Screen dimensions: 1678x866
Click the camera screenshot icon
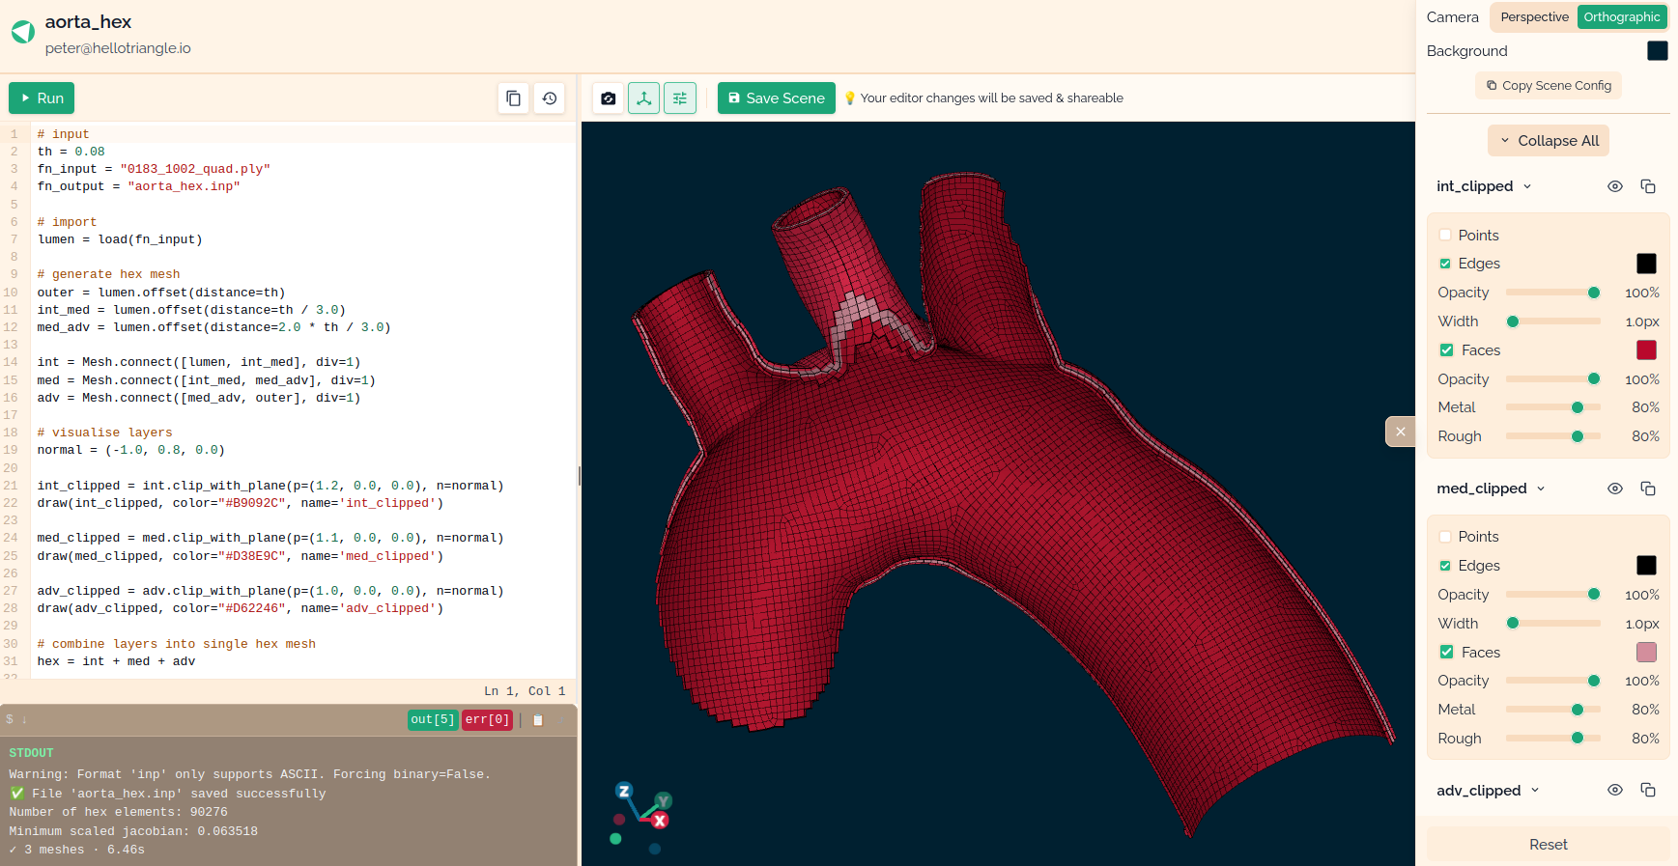(608, 98)
